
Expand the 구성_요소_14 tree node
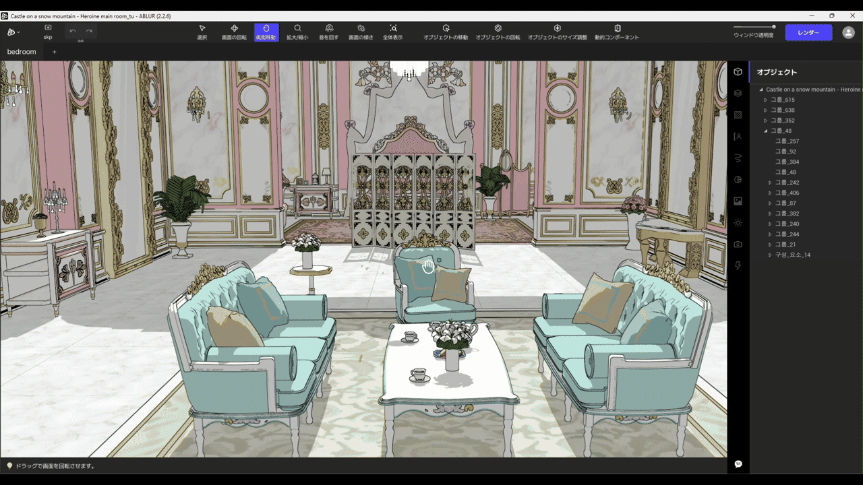771,255
